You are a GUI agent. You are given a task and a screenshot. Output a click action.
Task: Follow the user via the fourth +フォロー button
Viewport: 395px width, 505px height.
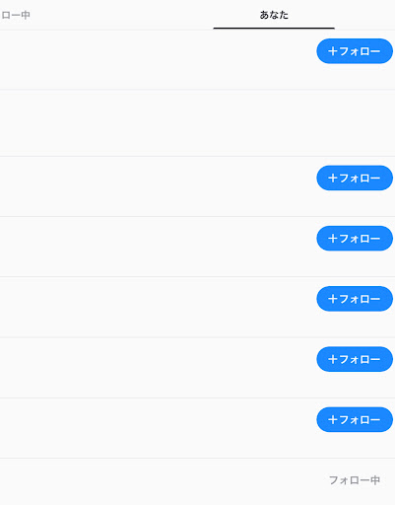[355, 299]
